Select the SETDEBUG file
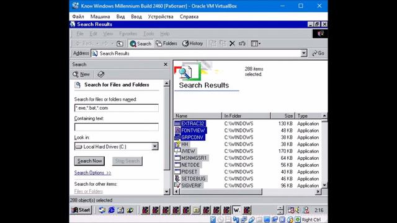The height and width of the screenshot is (223, 397). pos(193,179)
